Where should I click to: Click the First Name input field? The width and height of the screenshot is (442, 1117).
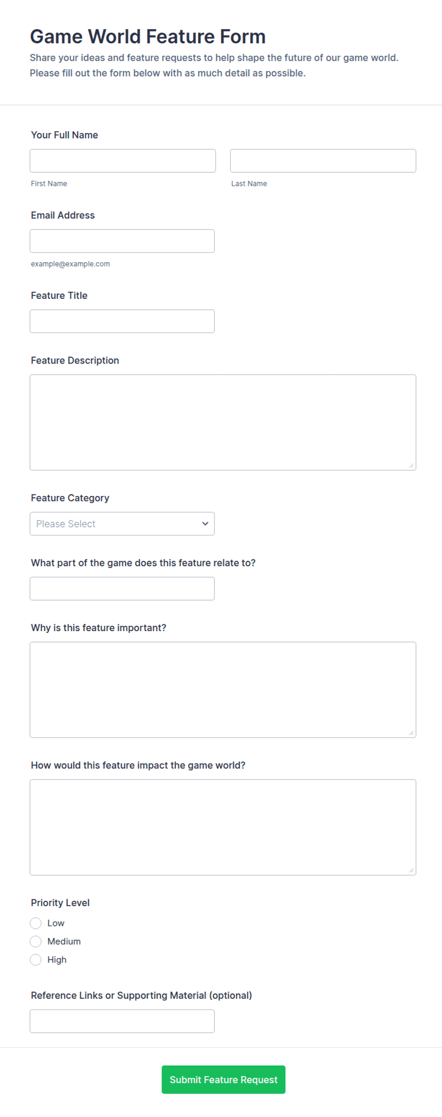pos(123,161)
